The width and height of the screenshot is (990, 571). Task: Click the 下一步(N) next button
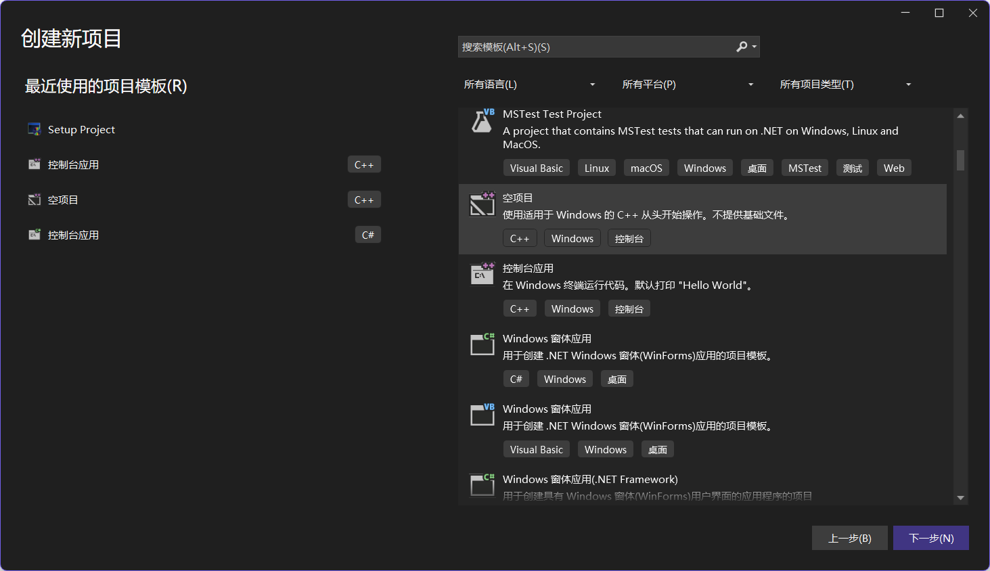pyautogui.click(x=930, y=538)
